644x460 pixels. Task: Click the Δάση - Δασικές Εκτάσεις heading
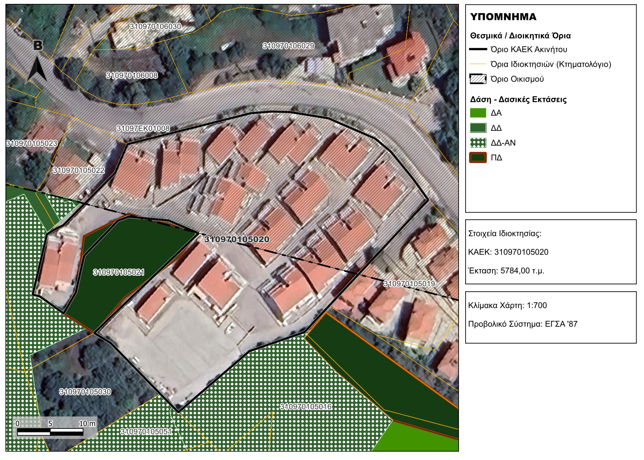[x=518, y=99]
